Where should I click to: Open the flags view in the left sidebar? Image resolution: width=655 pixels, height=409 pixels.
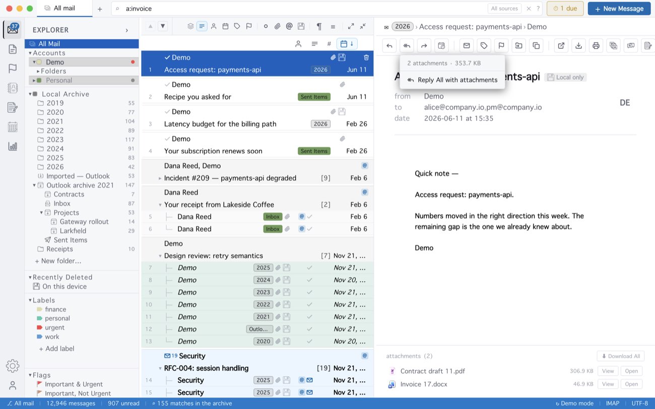(13, 69)
